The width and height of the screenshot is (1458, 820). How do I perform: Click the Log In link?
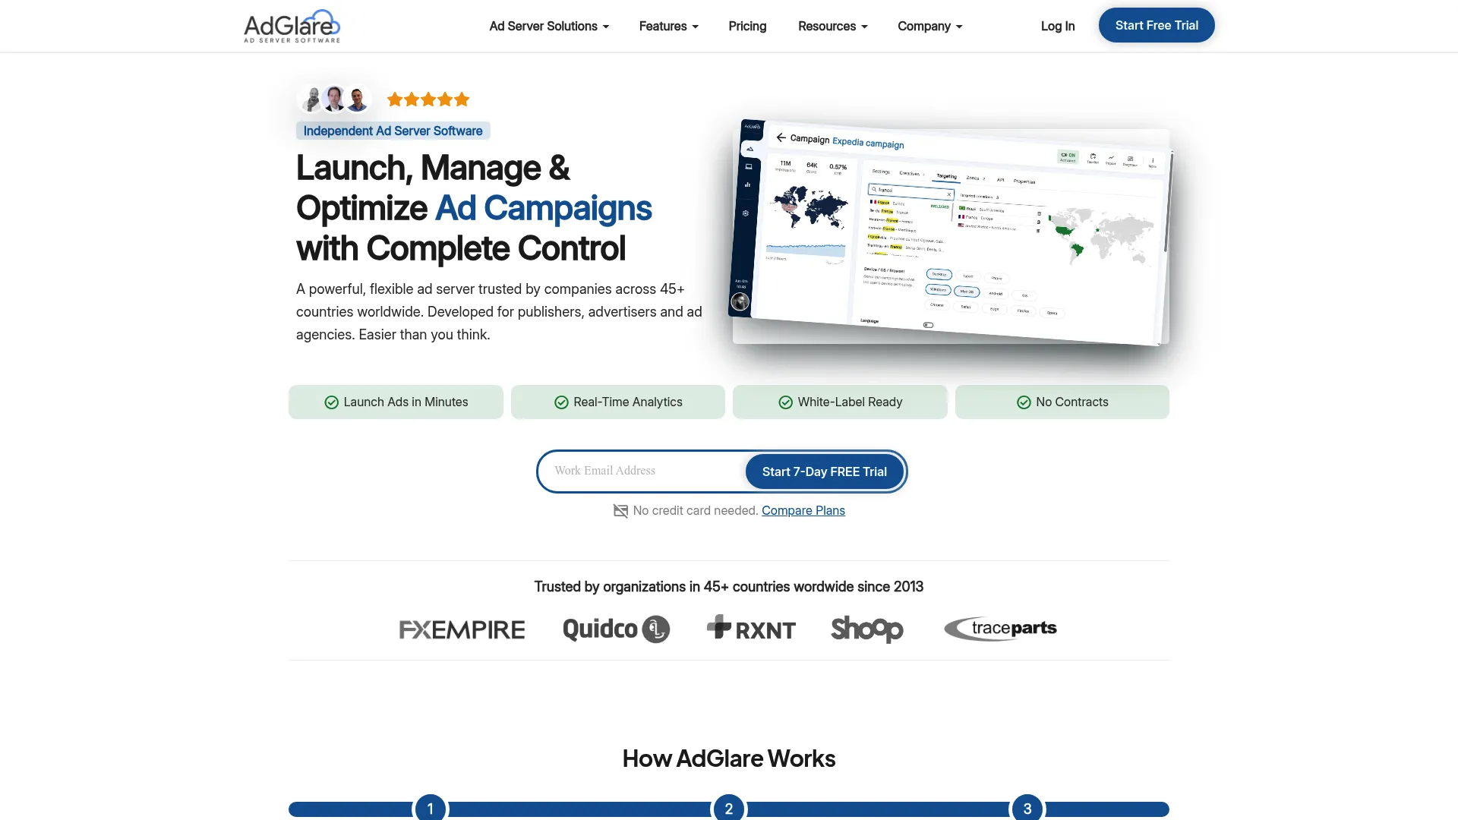coord(1057,26)
